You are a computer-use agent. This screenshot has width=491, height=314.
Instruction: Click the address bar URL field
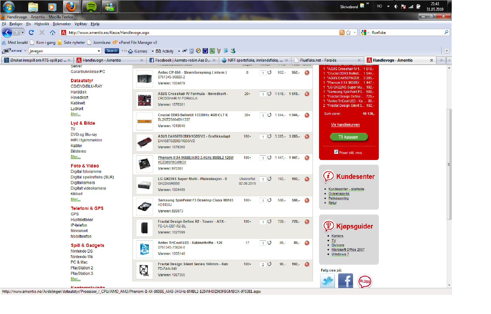click(x=203, y=33)
